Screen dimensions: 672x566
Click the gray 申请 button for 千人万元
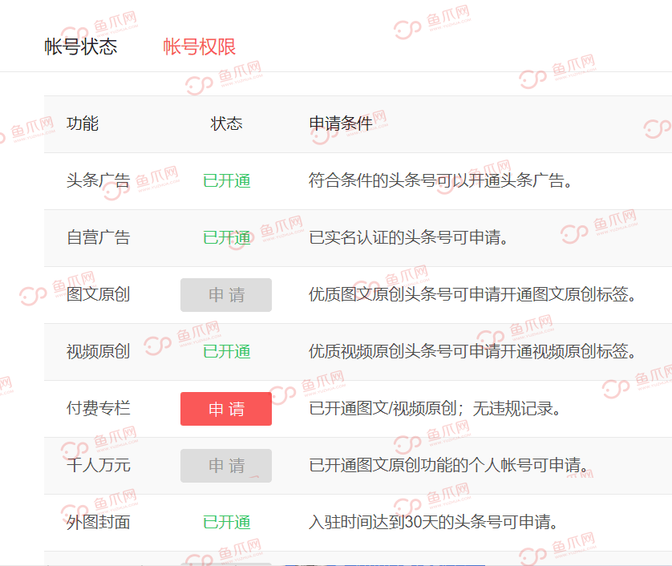[x=226, y=466]
